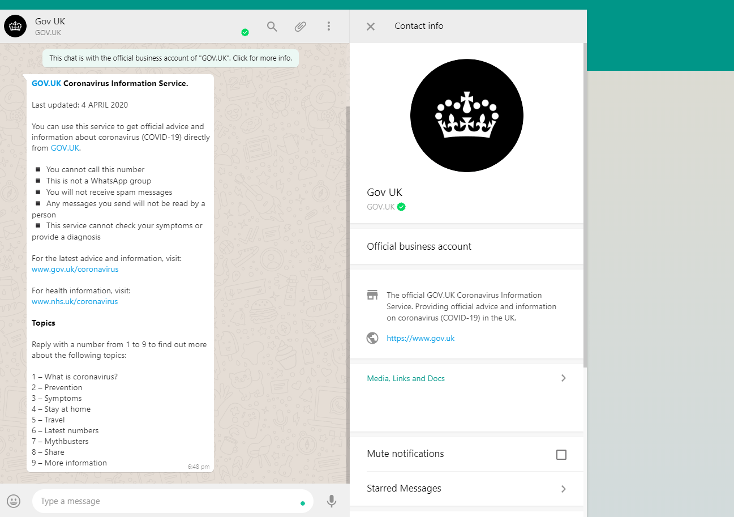The height and width of the screenshot is (517, 734).
Task: Click the chevron next to Starred Messages
Action: (563, 488)
